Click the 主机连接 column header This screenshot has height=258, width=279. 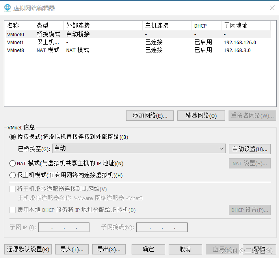(x=167, y=26)
